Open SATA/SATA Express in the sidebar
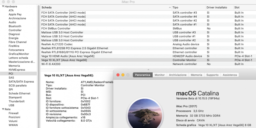 point(21,82)
